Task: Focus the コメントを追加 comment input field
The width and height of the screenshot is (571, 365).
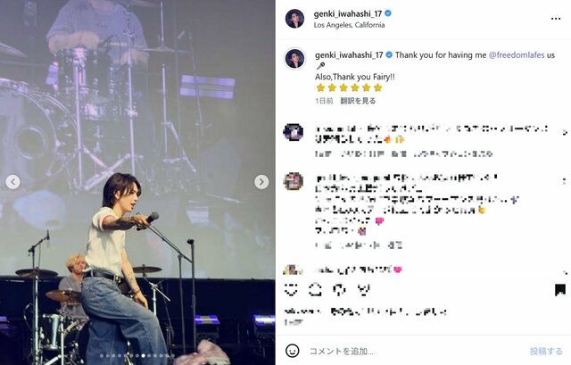Action: [x=415, y=351]
